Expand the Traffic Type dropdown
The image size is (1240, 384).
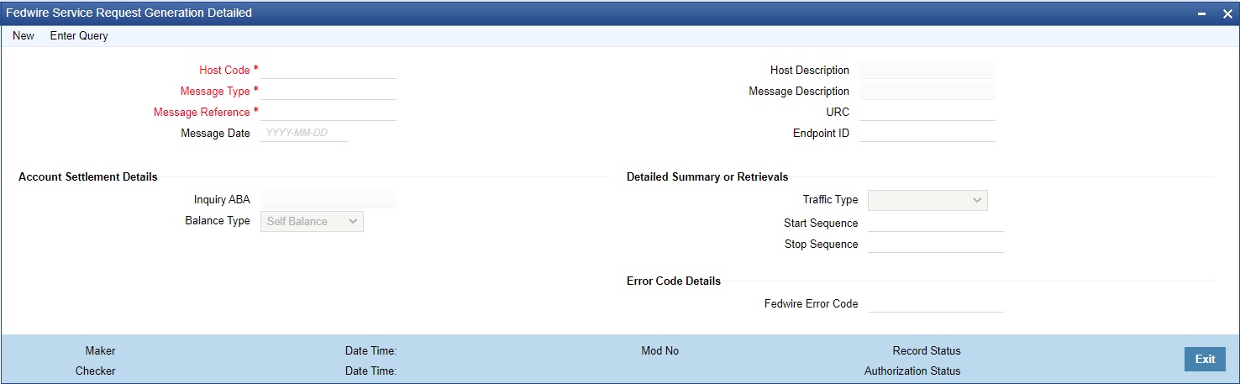point(927,200)
